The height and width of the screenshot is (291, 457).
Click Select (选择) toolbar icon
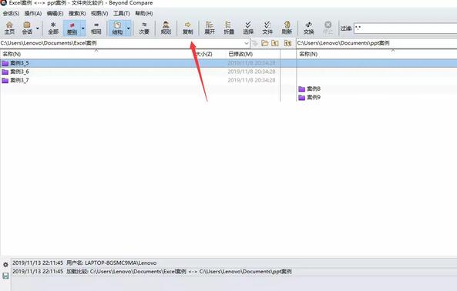pyautogui.click(x=248, y=28)
